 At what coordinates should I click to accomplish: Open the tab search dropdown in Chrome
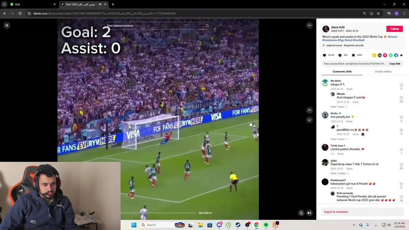click(4, 4)
